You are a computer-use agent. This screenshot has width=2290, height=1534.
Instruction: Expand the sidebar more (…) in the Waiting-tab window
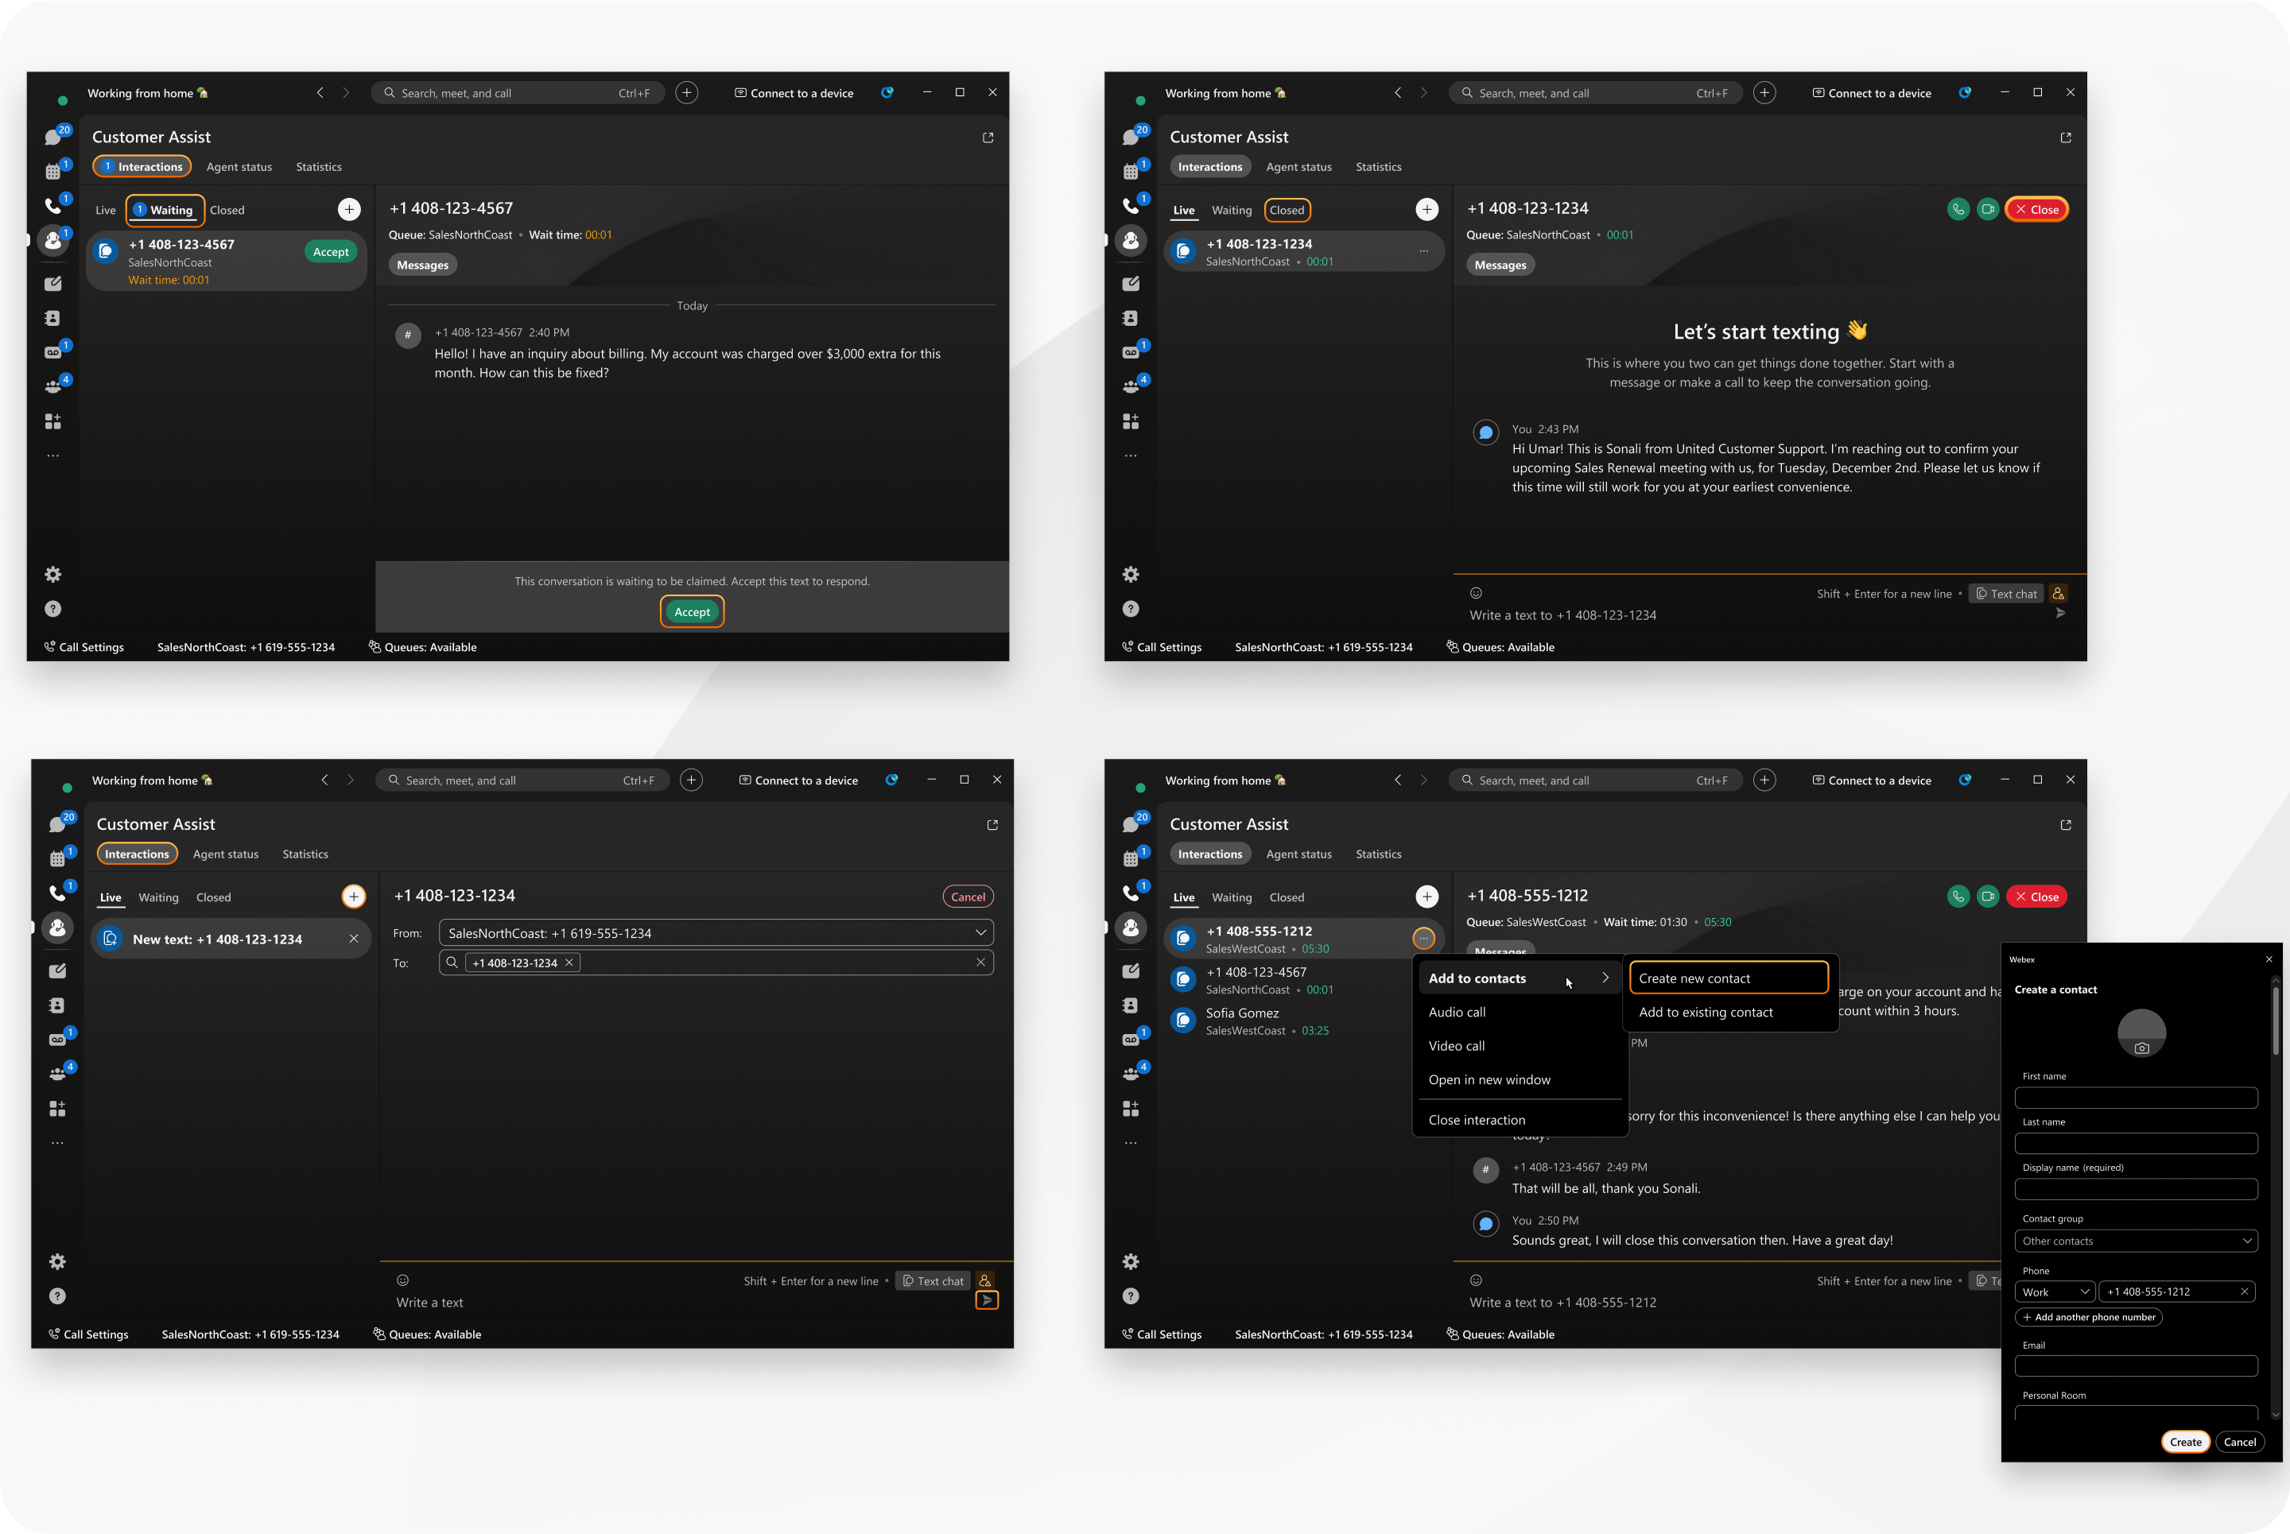click(54, 456)
